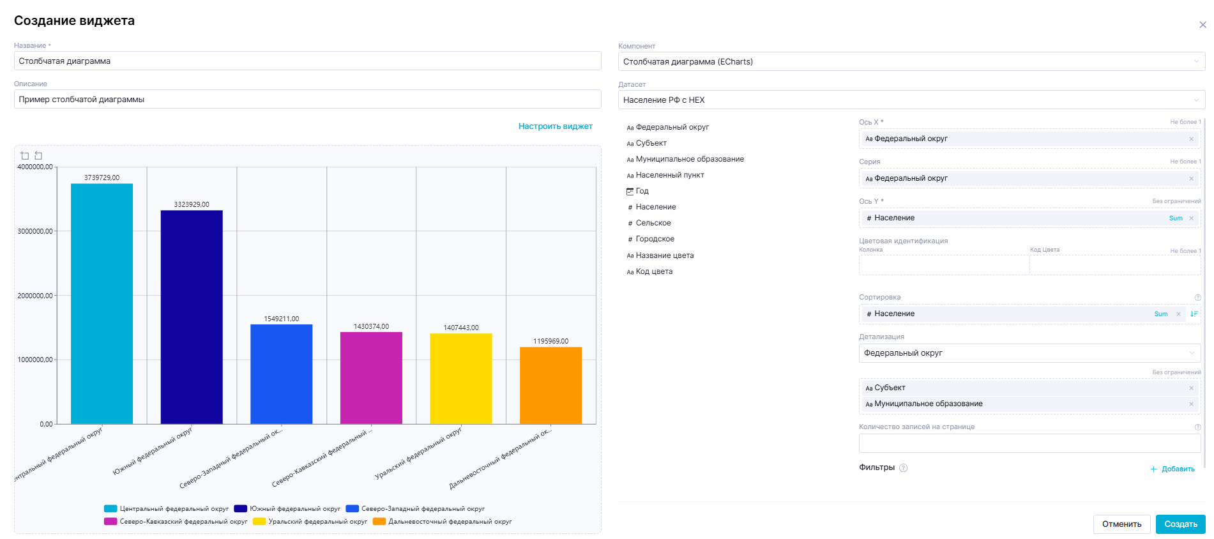Select the Год field in dataset list
Viewport: 1214px width, 539px height.
[642, 191]
